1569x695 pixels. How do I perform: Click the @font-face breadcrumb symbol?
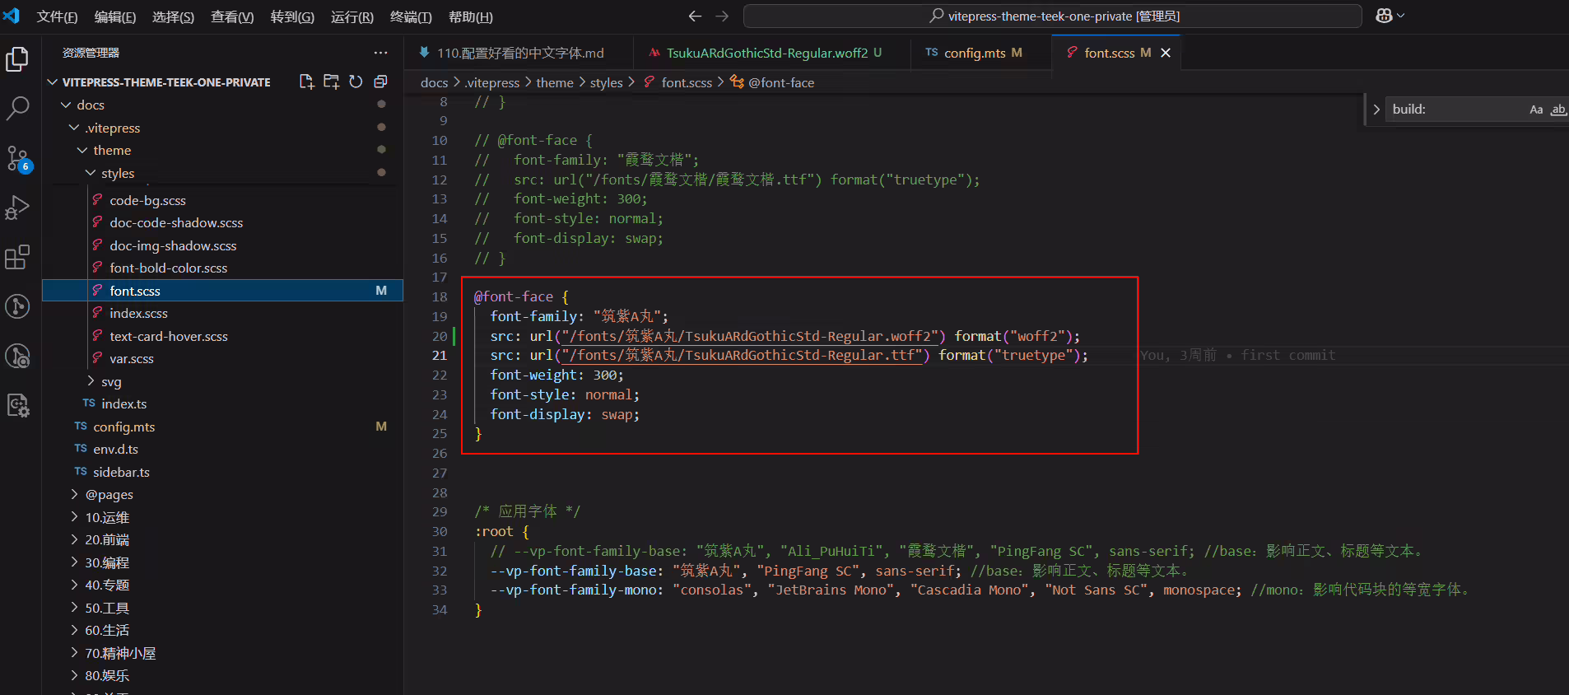click(780, 82)
